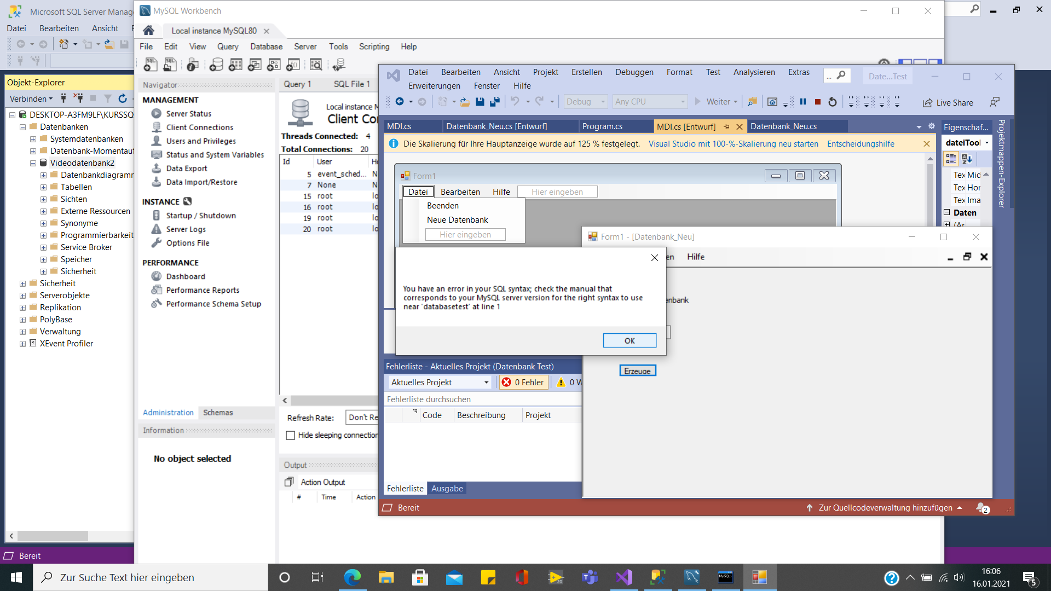Click the Entscheidungshilfe link
1051x591 pixels.
[861, 144]
